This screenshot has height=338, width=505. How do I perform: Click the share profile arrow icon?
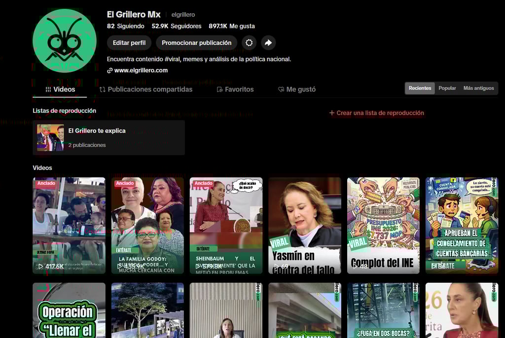(x=268, y=43)
